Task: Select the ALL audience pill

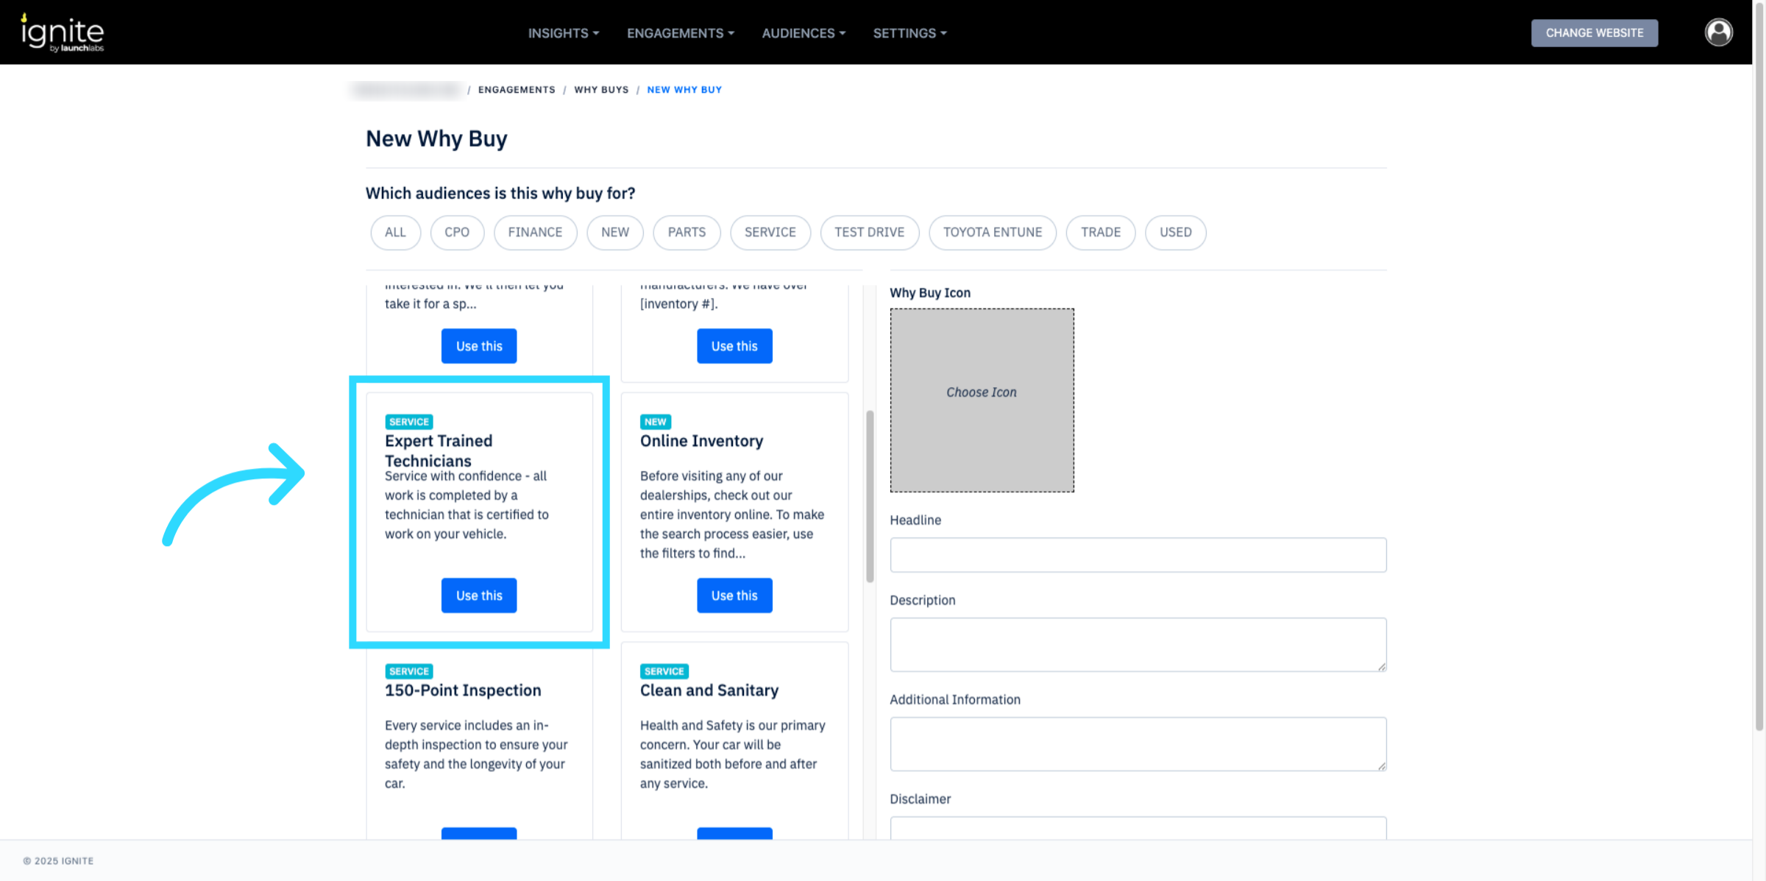Action: pos(395,233)
